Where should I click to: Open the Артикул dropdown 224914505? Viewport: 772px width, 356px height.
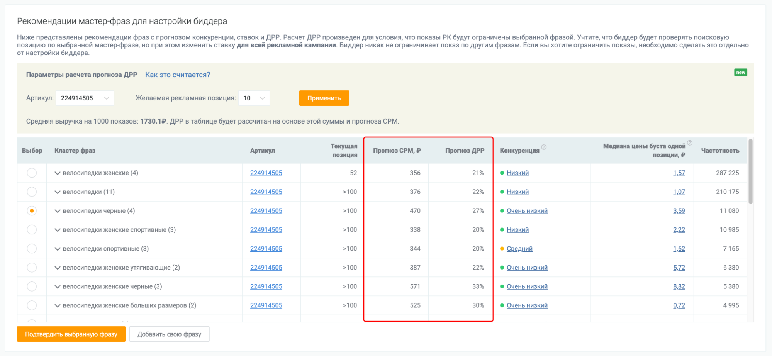[x=85, y=98]
